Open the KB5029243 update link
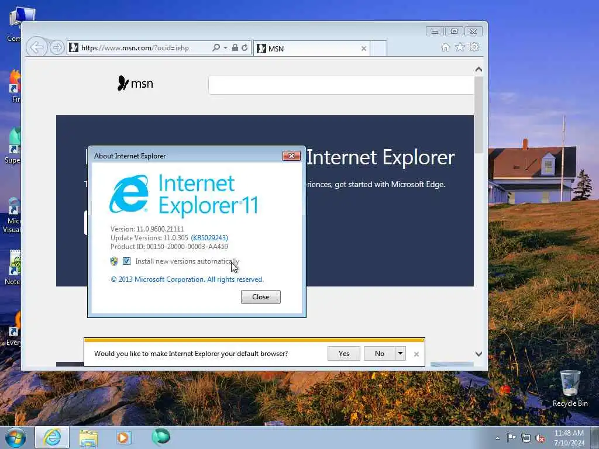Image resolution: width=599 pixels, height=449 pixels. 209,237
